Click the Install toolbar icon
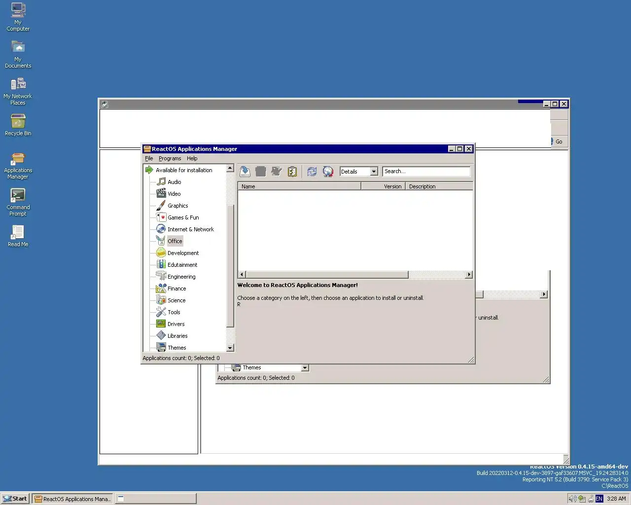This screenshot has height=505, width=631. [x=245, y=171]
